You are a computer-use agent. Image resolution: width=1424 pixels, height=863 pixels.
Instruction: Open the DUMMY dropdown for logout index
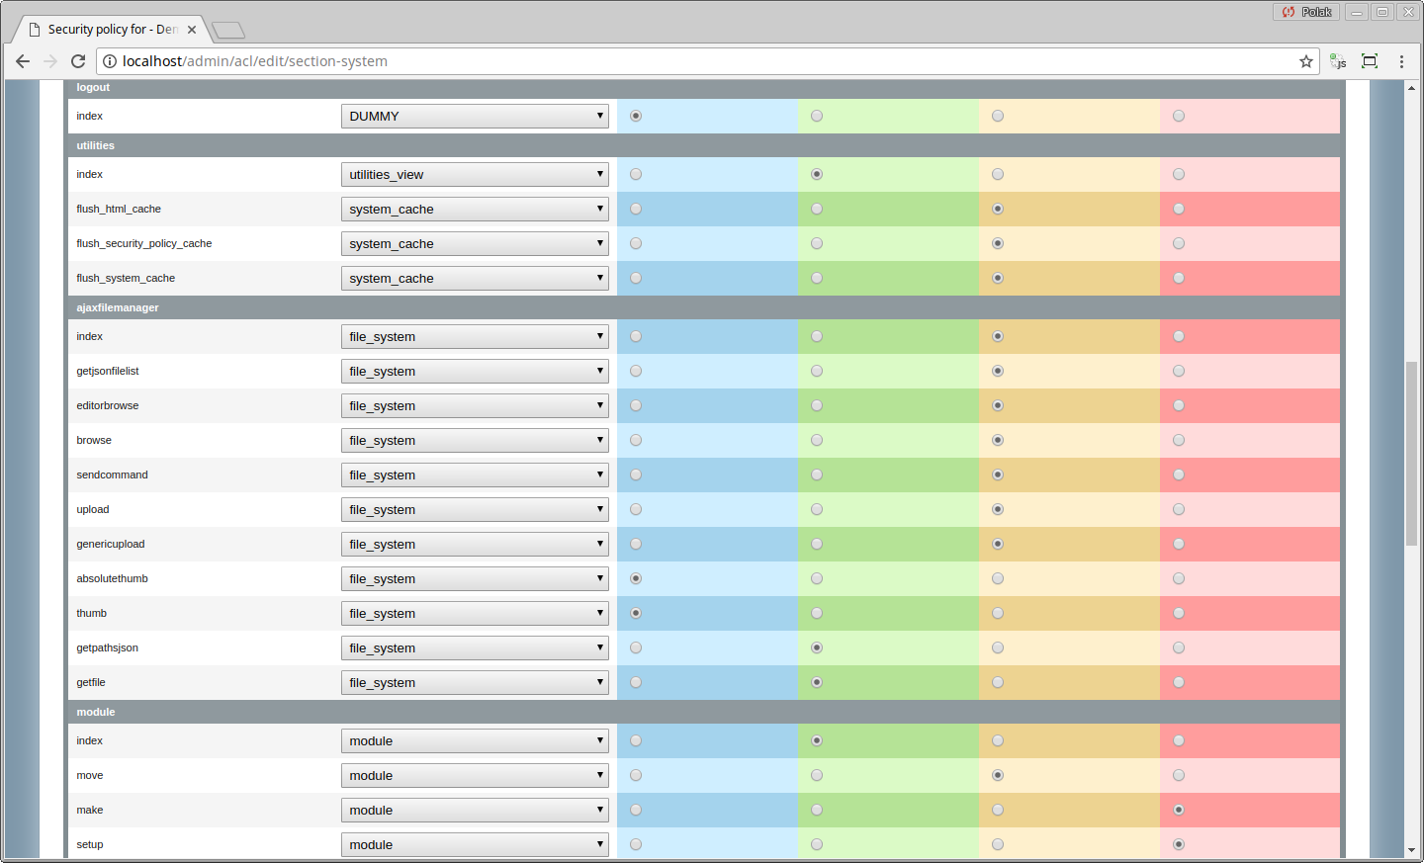(x=475, y=116)
